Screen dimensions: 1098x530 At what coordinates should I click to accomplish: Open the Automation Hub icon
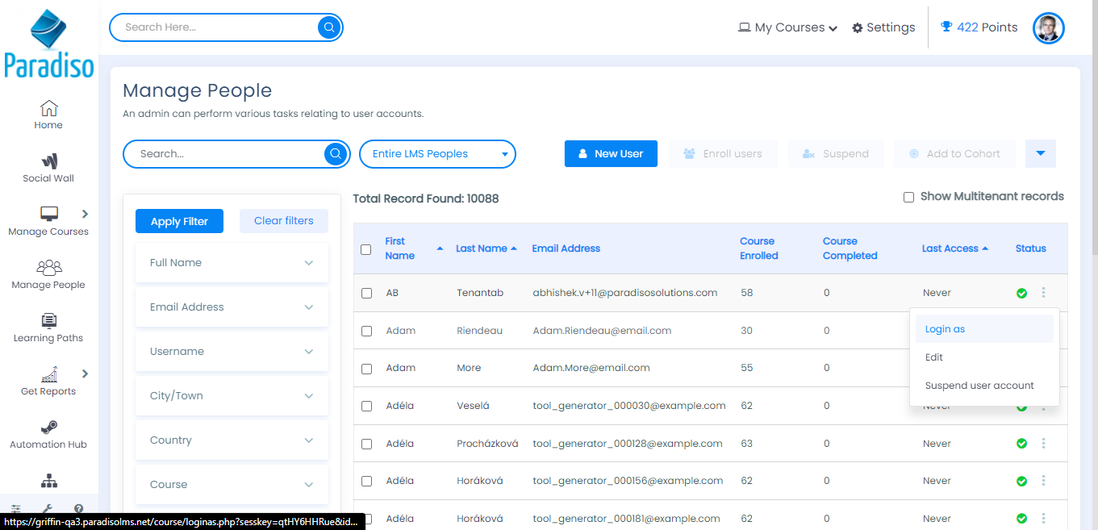(48, 428)
